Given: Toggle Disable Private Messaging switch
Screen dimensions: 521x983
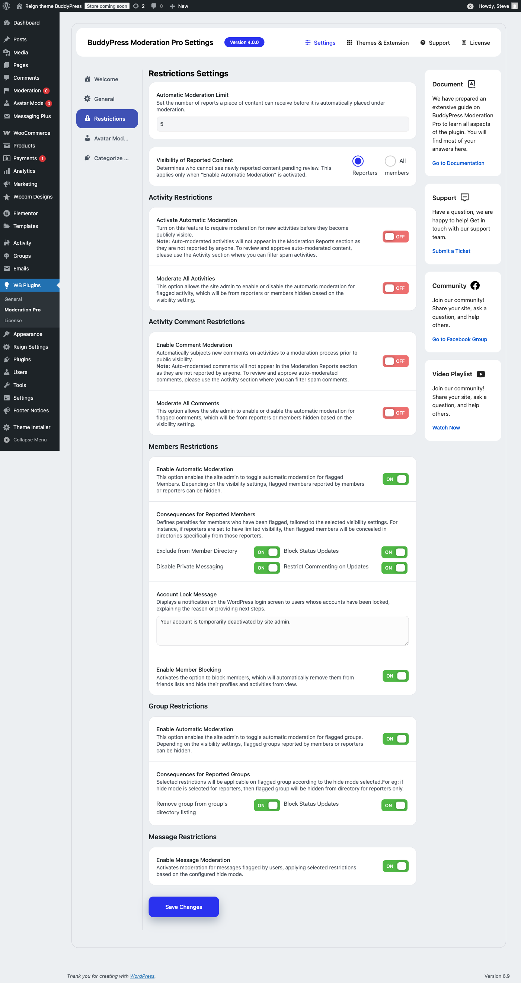Looking at the screenshot, I should 267,567.
